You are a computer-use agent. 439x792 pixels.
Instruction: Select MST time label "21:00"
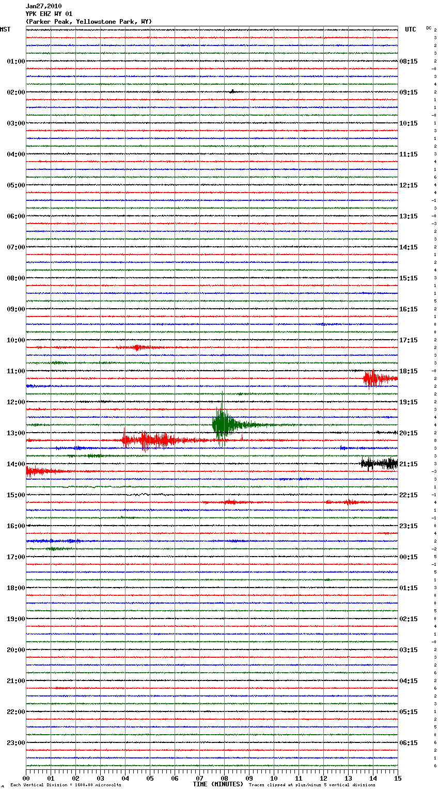(16, 681)
